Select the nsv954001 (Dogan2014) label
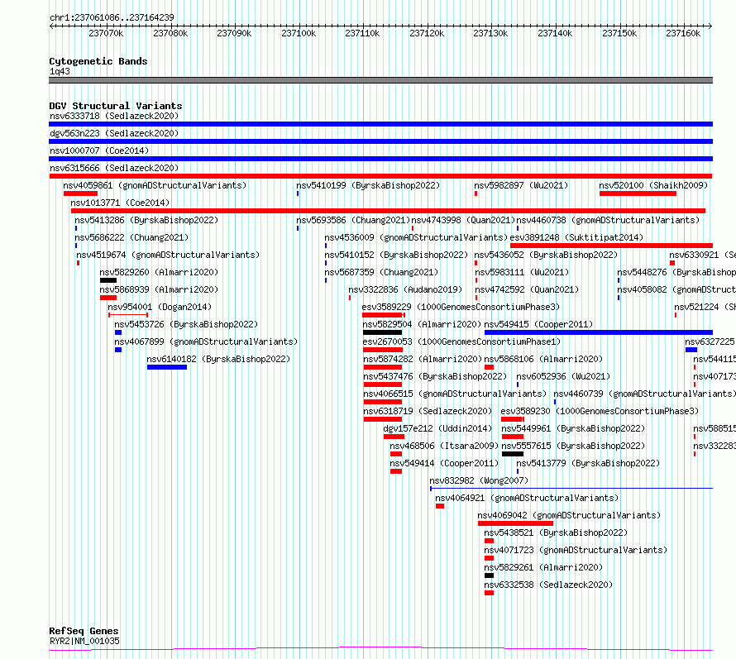The image size is (736, 659). click(x=160, y=307)
